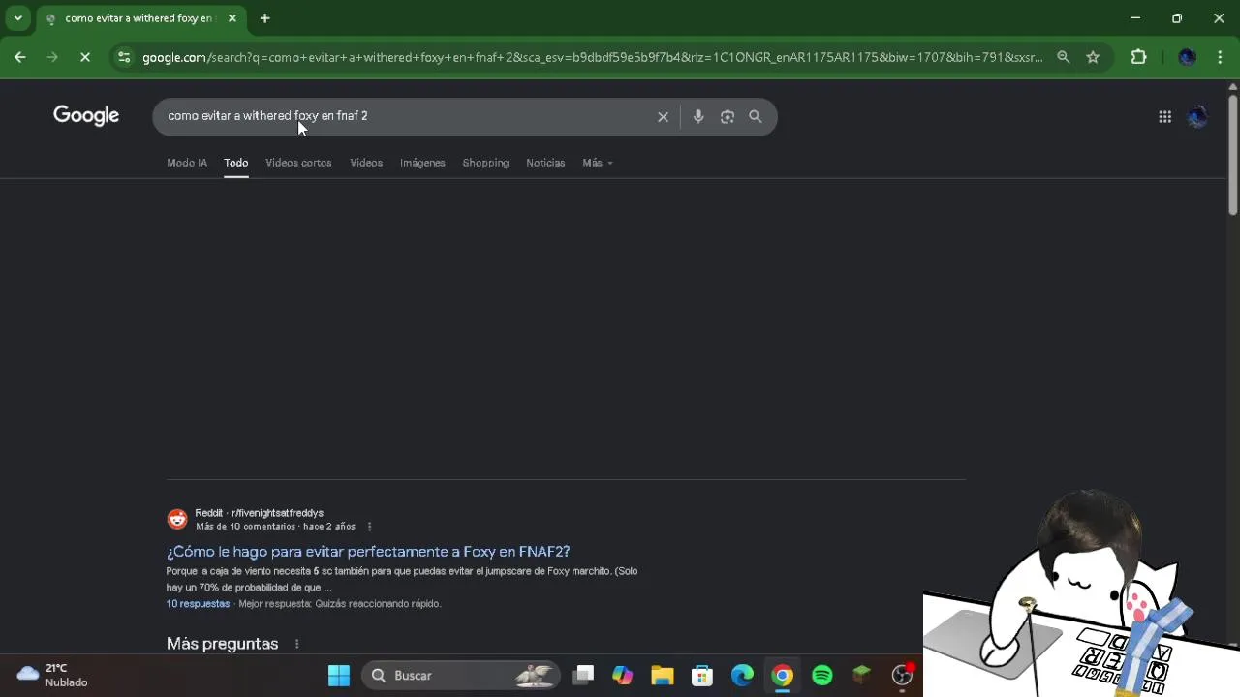Open OBS Studio from the taskbar
The height and width of the screenshot is (697, 1240).
coord(902,676)
